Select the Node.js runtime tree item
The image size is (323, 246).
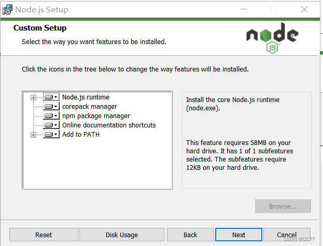coord(86,97)
